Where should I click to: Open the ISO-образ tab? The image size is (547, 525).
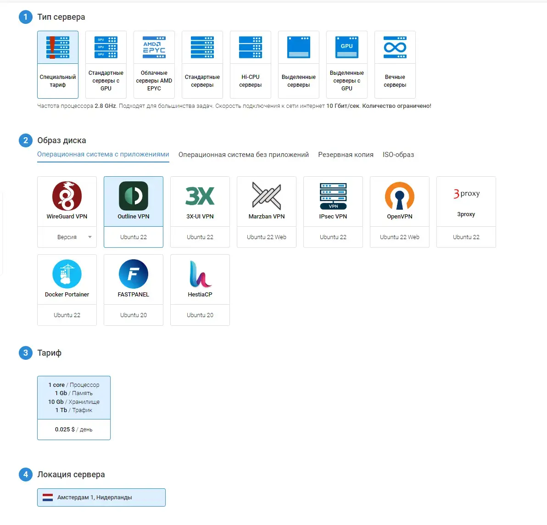[398, 155]
